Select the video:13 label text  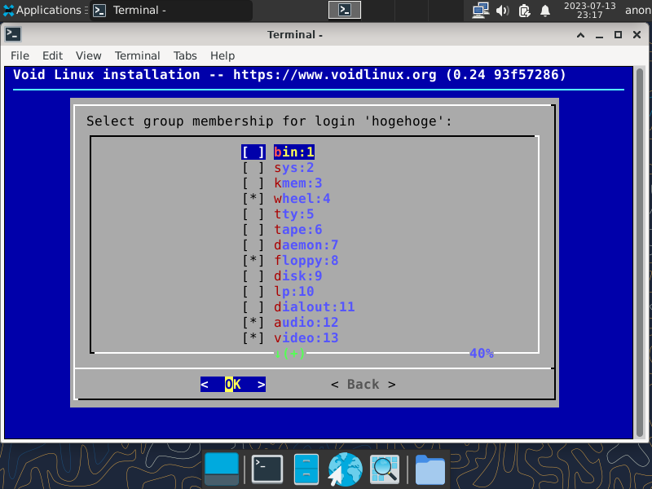point(306,338)
